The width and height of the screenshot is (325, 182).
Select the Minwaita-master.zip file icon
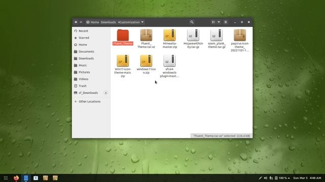170,35
